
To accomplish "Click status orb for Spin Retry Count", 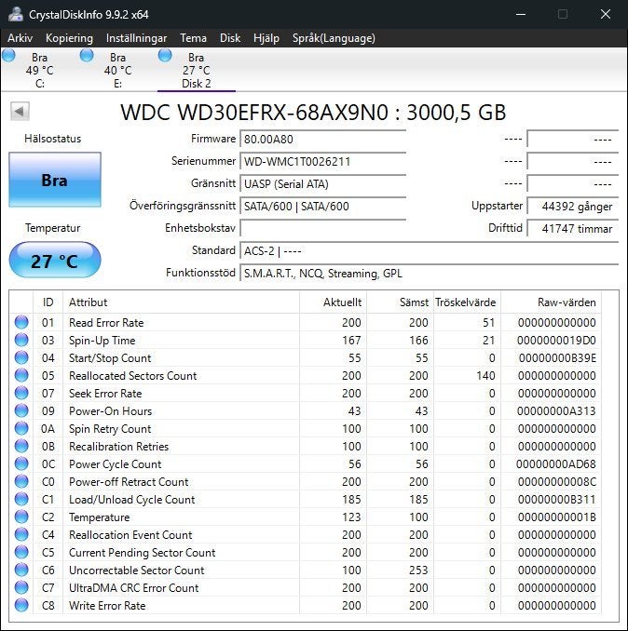I will click(21, 428).
